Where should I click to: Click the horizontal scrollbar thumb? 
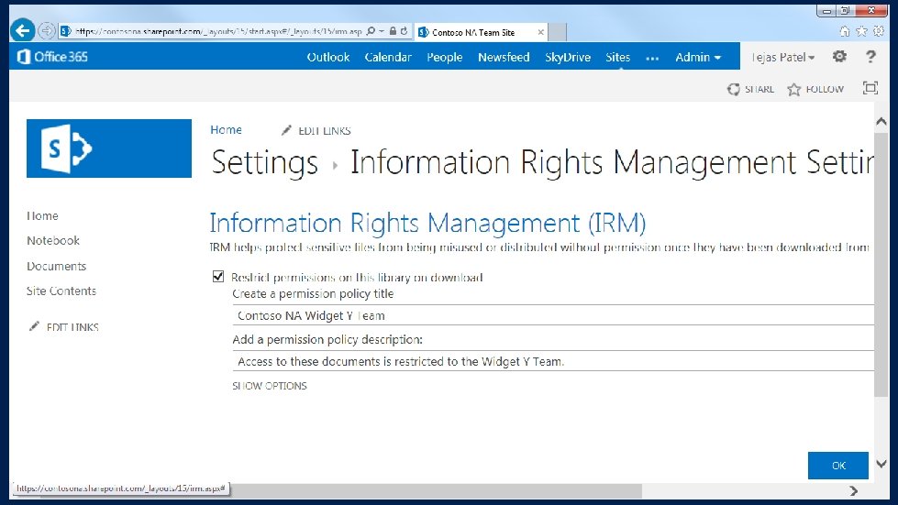click(x=436, y=490)
